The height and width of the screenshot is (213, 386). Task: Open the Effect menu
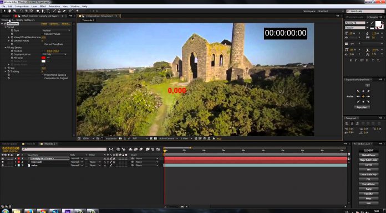click(43, 6)
